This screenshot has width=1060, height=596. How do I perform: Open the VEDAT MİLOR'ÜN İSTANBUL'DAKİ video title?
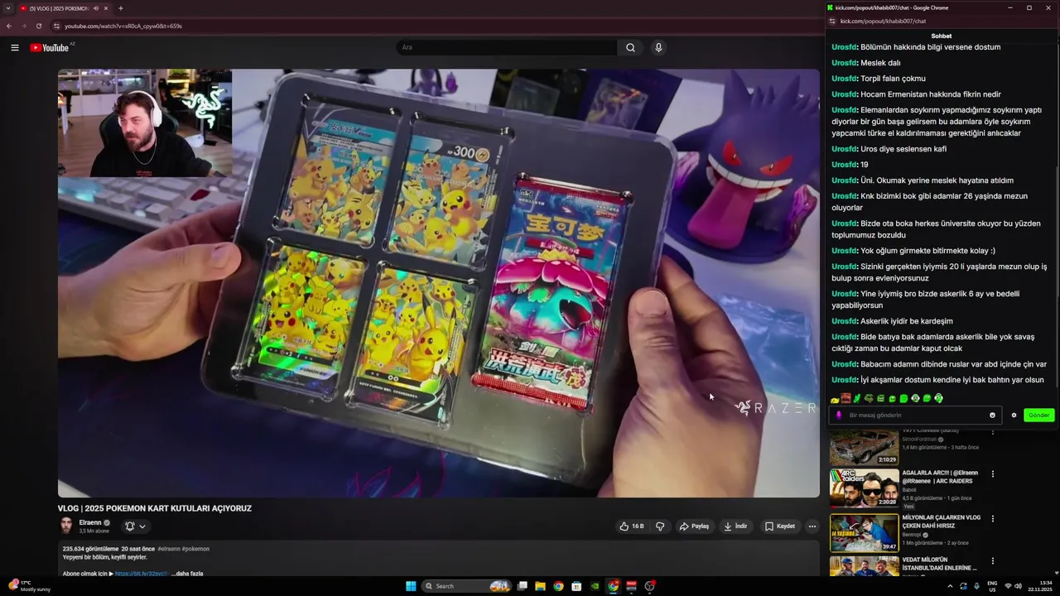pyautogui.click(x=940, y=564)
